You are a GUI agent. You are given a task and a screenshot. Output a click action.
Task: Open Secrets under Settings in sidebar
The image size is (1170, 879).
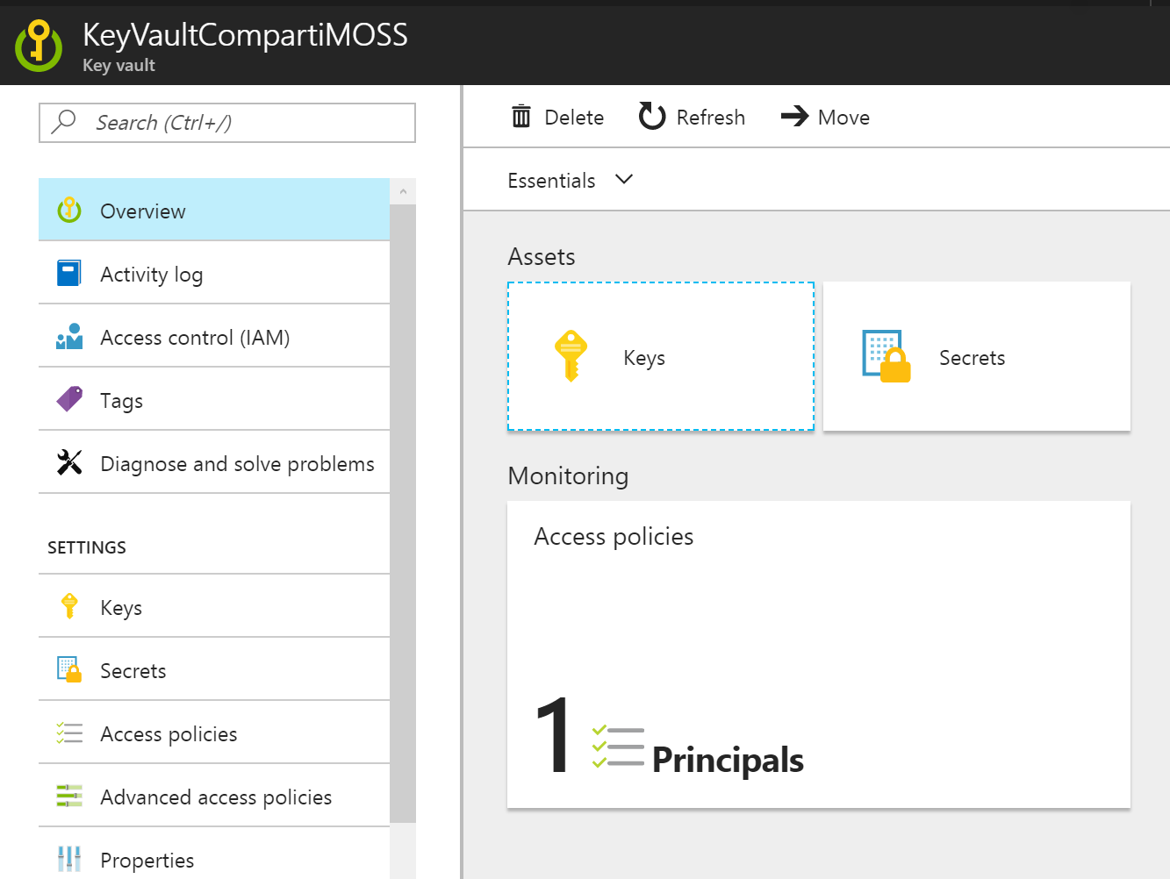point(133,671)
